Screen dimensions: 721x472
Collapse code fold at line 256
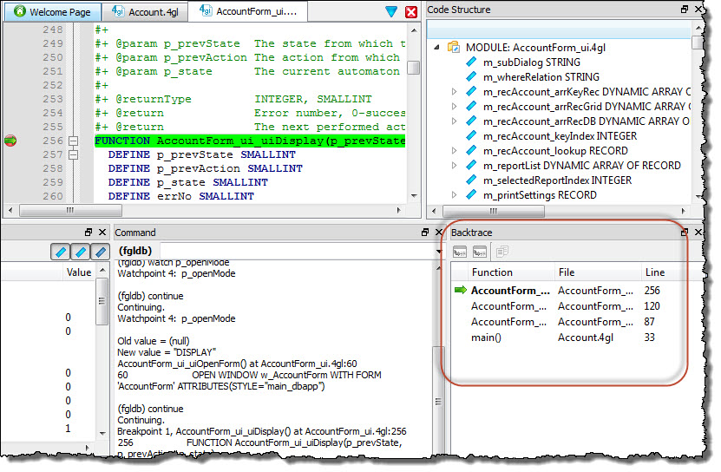[x=74, y=141]
